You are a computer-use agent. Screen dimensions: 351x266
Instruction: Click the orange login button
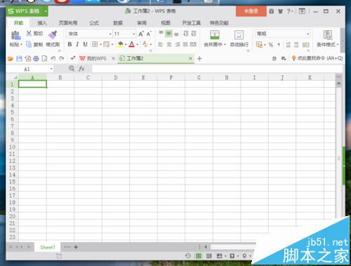pyautogui.click(x=251, y=11)
